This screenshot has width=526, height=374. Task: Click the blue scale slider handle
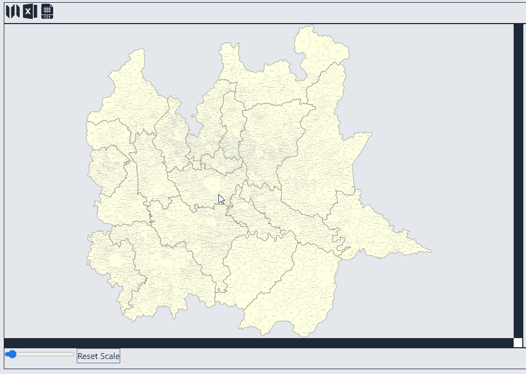[12, 354]
